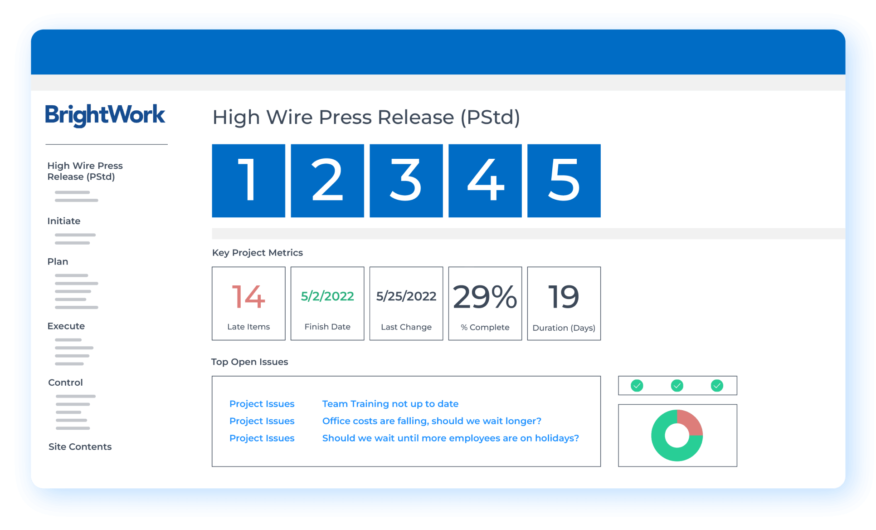
Task: Expand the Plan section in sidebar
Action: click(58, 261)
